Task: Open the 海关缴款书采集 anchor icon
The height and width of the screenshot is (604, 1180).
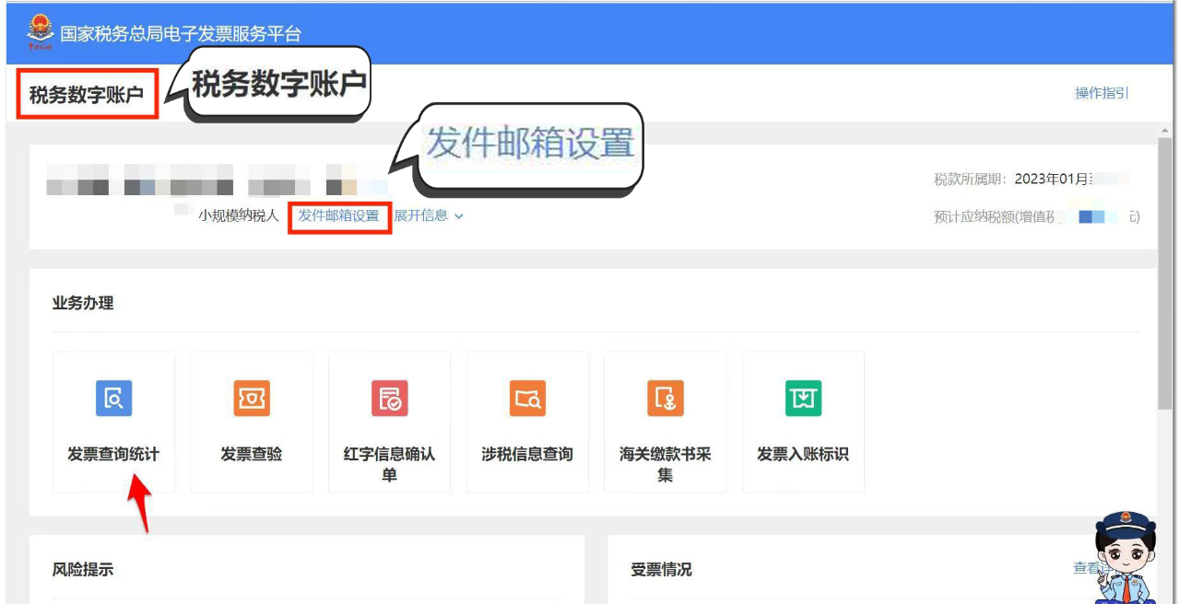Action: click(x=666, y=399)
